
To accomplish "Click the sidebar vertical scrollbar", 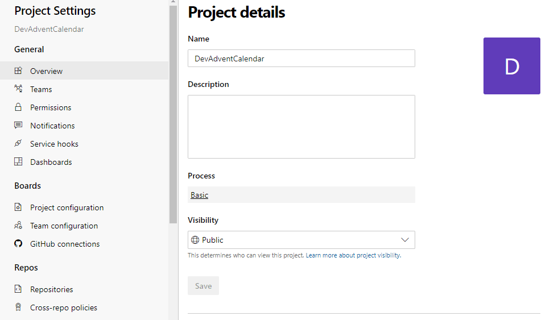I will pos(173,114).
